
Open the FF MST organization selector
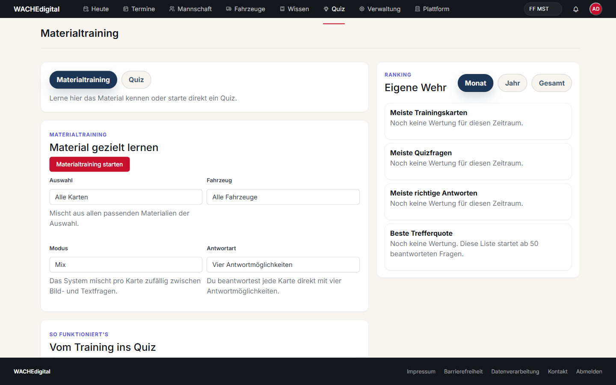(543, 9)
